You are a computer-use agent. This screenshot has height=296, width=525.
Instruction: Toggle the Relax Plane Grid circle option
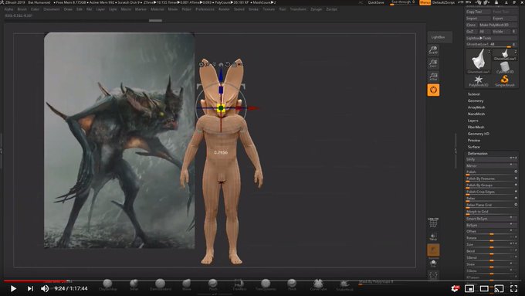(516, 204)
